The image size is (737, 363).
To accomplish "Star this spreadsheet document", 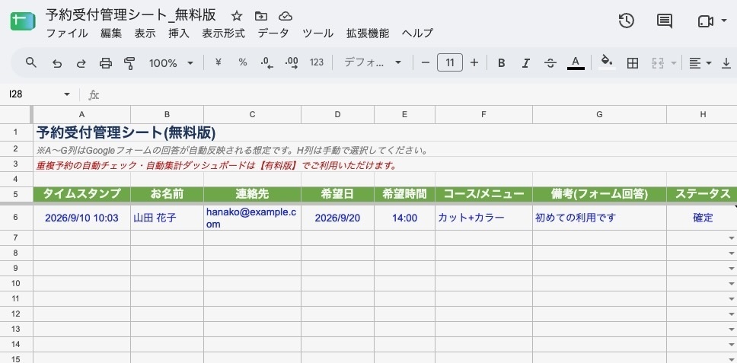I will click(x=237, y=17).
